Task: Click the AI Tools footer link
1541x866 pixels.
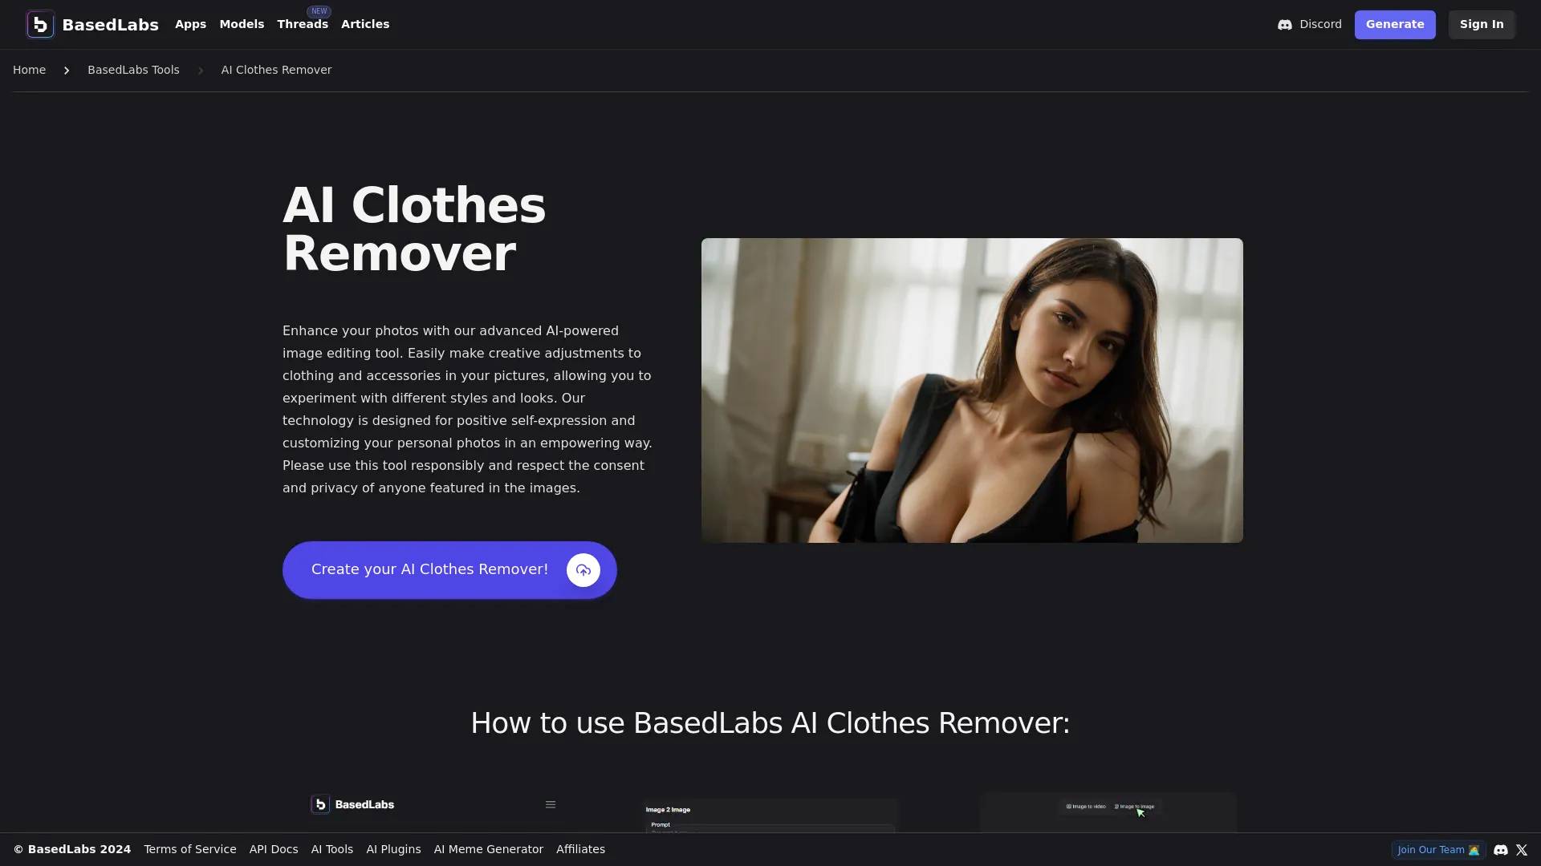Action: [x=331, y=849]
